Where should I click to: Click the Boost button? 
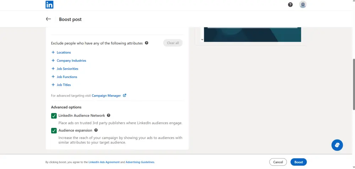pyautogui.click(x=299, y=162)
